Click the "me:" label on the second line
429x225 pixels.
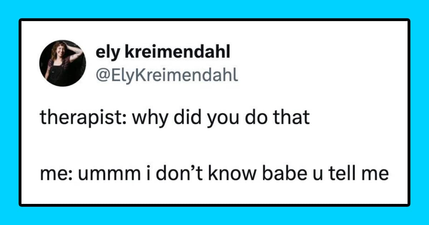click(51, 175)
